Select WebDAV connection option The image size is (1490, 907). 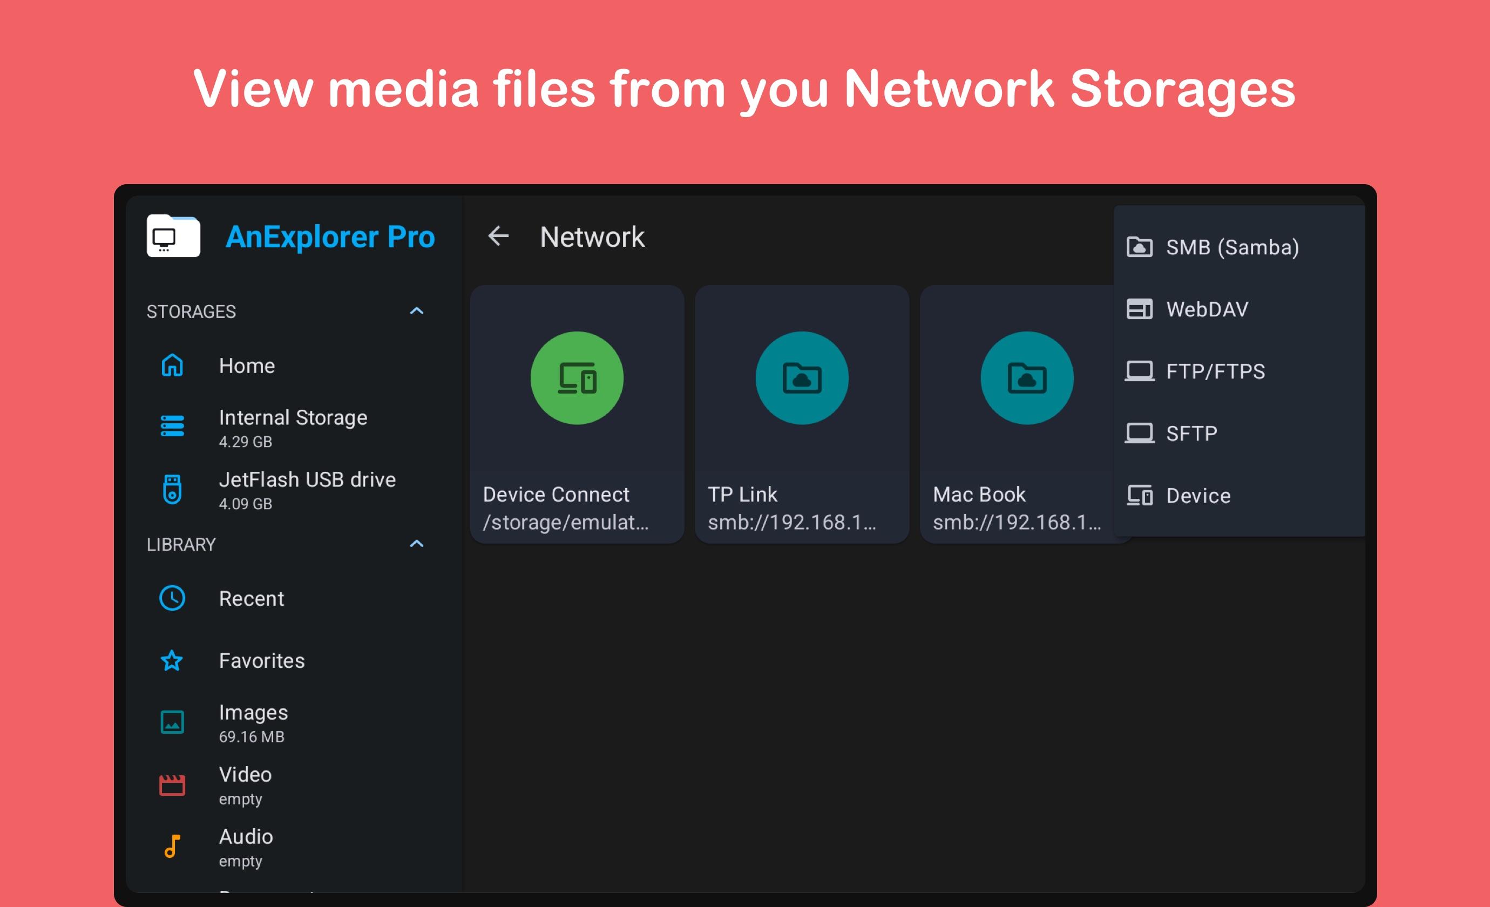coord(1207,309)
